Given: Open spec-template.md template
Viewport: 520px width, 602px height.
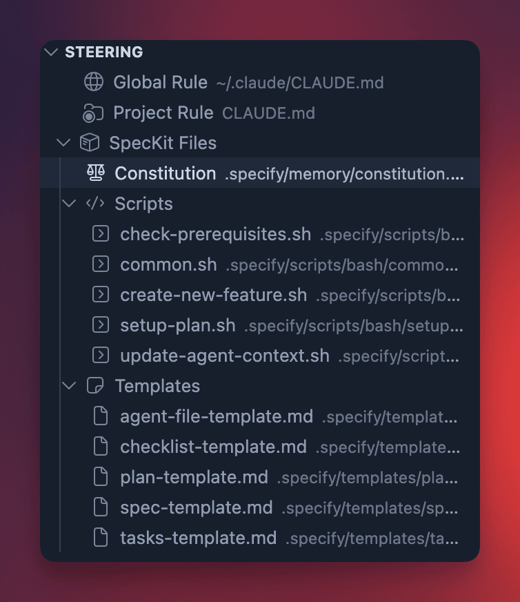Looking at the screenshot, I should pos(197,507).
